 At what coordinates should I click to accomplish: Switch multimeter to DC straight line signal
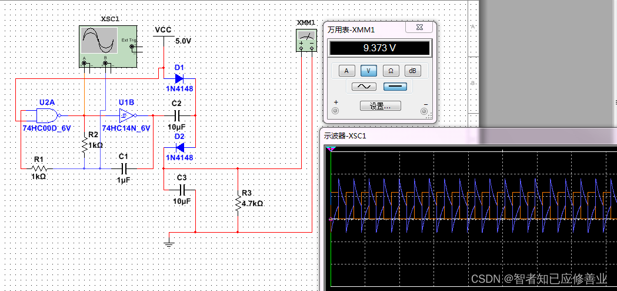pos(395,87)
